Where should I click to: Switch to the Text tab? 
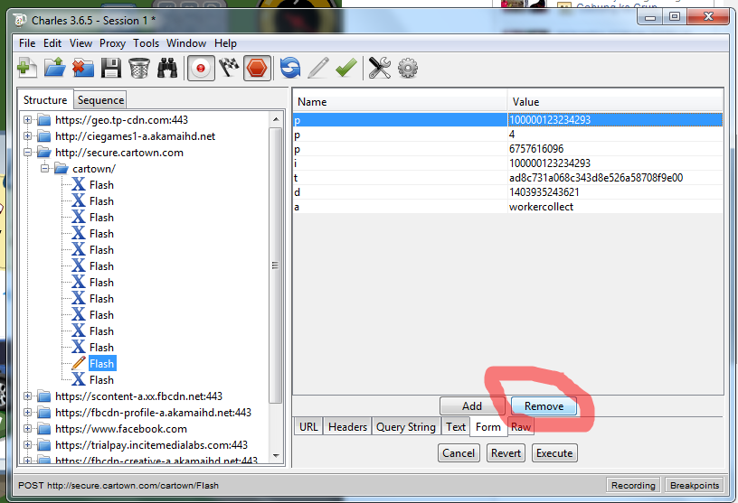click(456, 427)
